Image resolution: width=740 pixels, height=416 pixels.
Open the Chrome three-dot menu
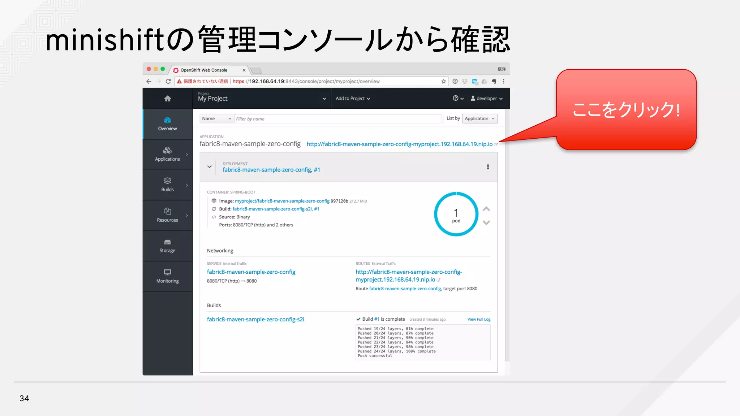pos(504,81)
